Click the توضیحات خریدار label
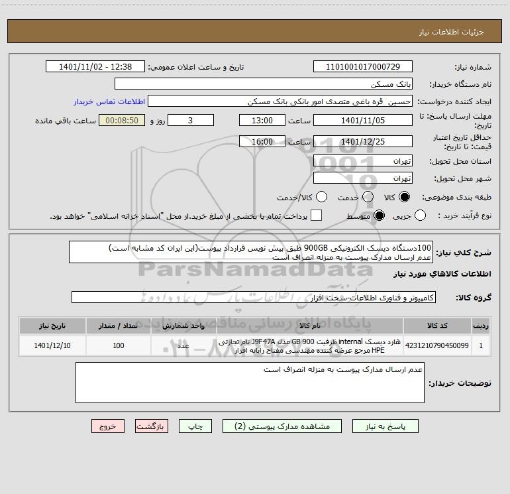Viewport: 510px width, 494px height. click(x=460, y=383)
